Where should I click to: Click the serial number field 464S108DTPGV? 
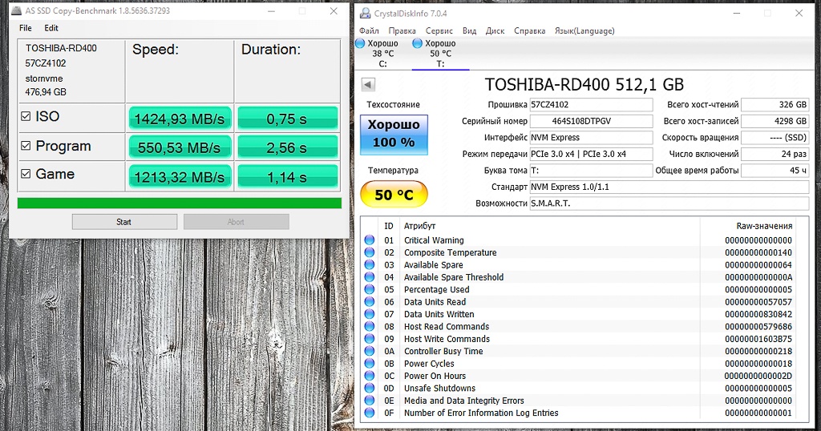[x=591, y=121]
